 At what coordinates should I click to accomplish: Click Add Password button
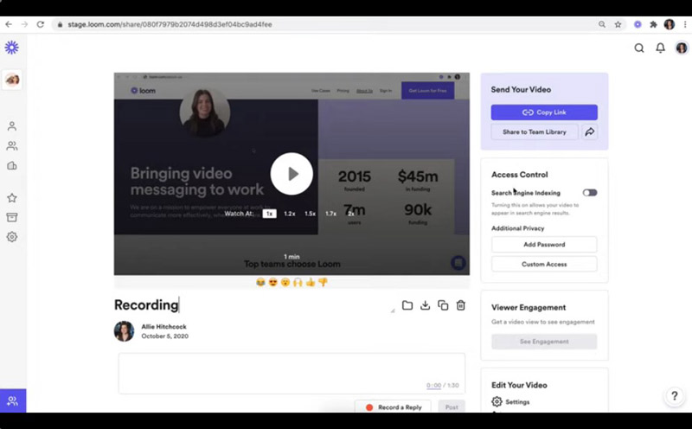pyautogui.click(x=544, y=245)
